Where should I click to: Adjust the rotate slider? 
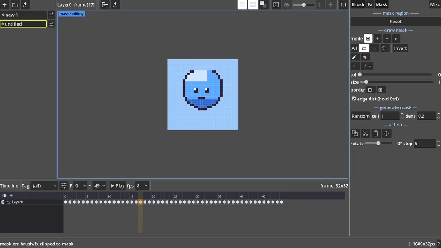point(378,144)
